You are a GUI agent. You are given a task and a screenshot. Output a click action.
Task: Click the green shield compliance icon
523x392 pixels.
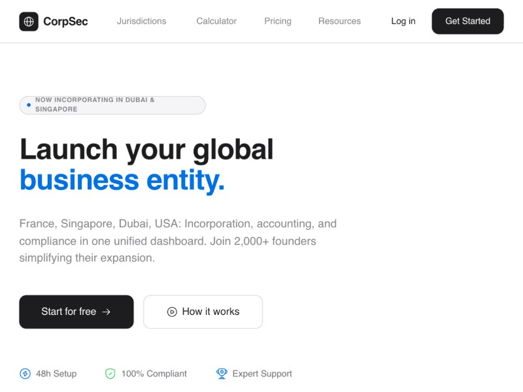(x=110, y=374)
